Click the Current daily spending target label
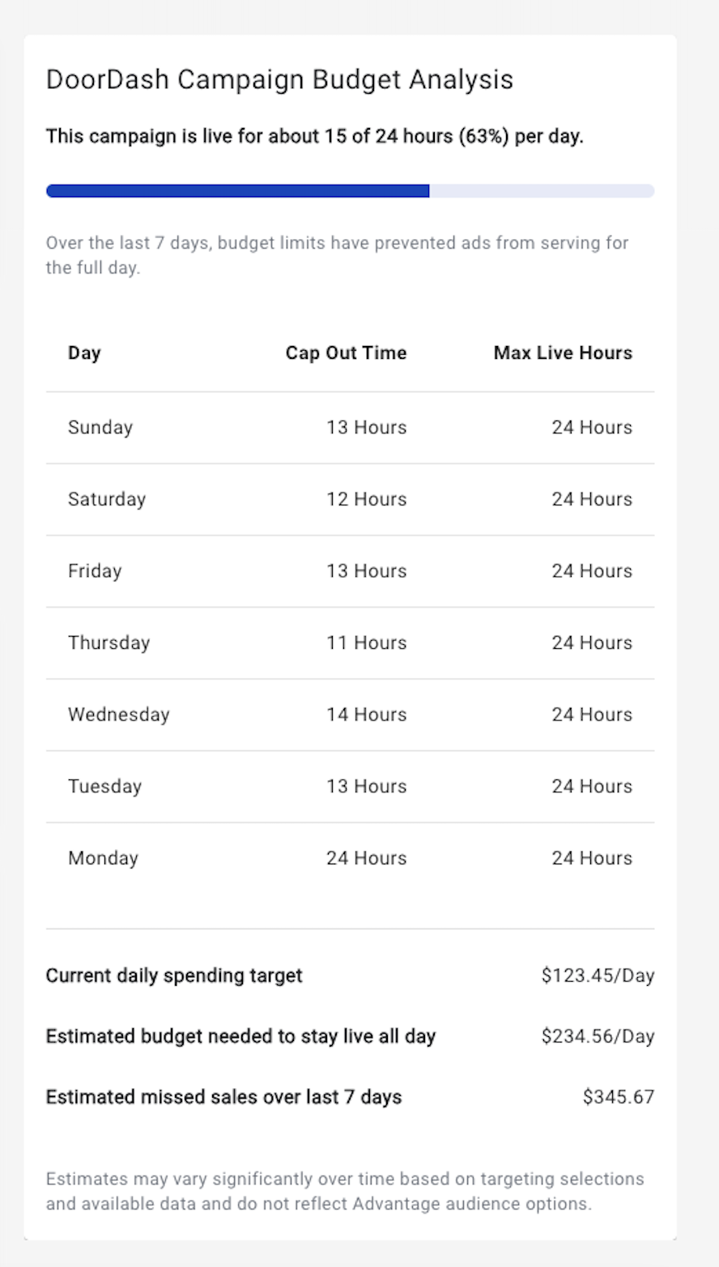The width and height of the screenshot is (719, 1267). [x=174, y=975]
